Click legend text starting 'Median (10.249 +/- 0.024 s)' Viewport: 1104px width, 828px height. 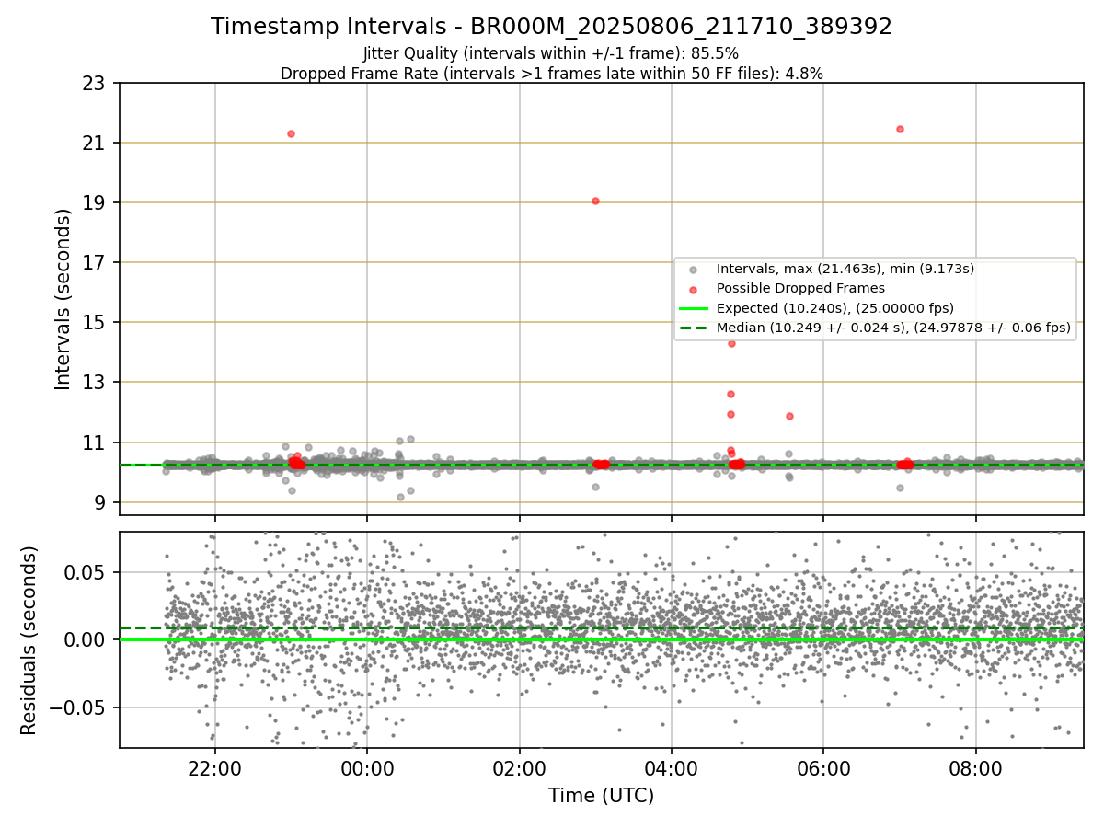point(893,328)
